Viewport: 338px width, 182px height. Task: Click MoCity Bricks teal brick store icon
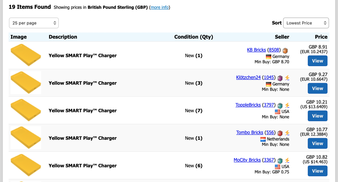pyautogui.click(x=280, y=160)
